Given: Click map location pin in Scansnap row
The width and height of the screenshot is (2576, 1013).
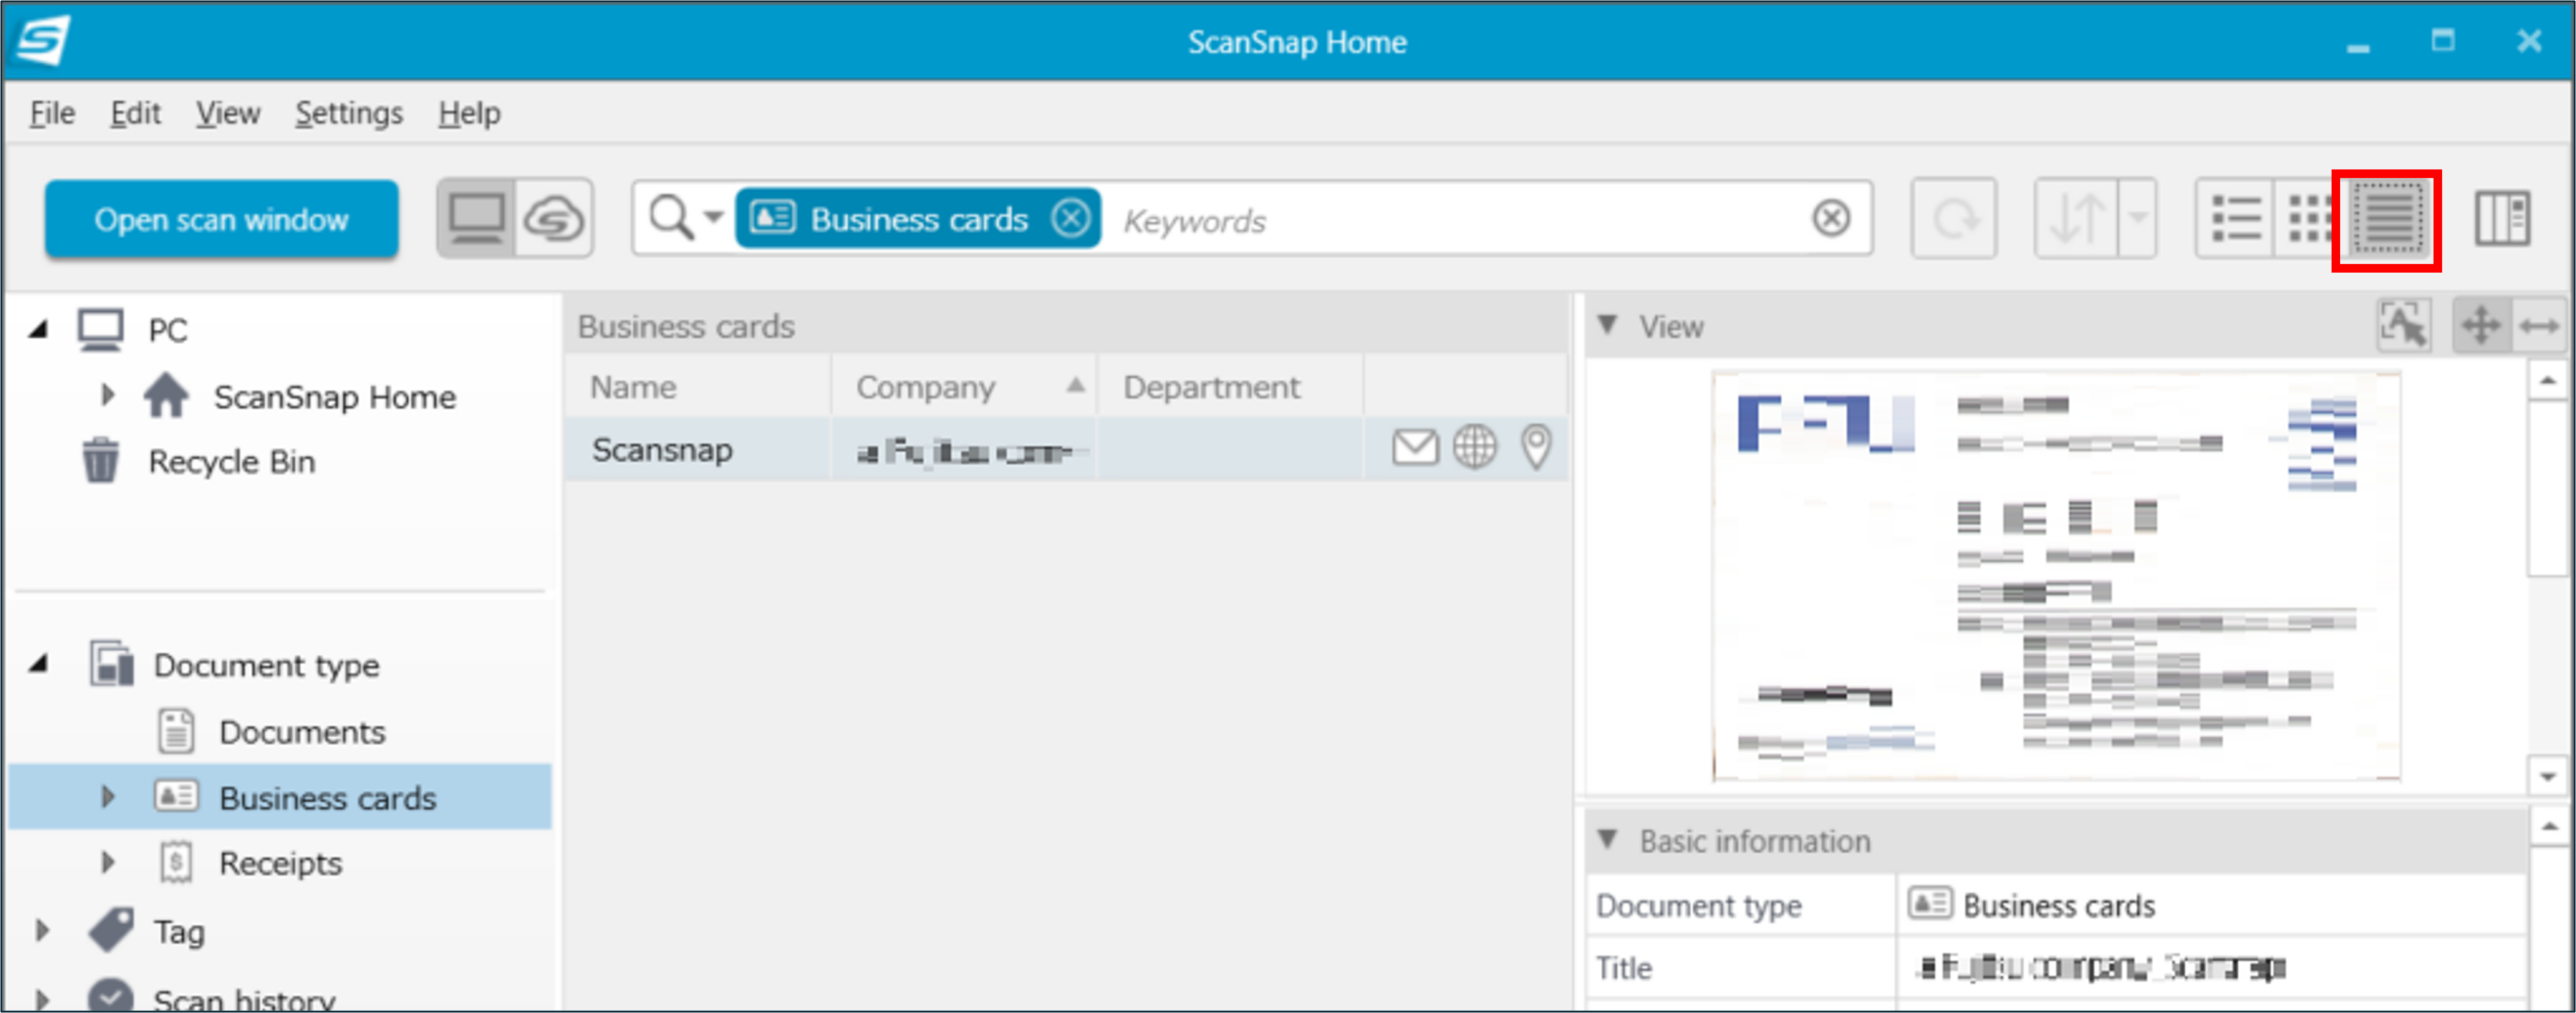Looking at the screenshot, I should pos(1536,447).
